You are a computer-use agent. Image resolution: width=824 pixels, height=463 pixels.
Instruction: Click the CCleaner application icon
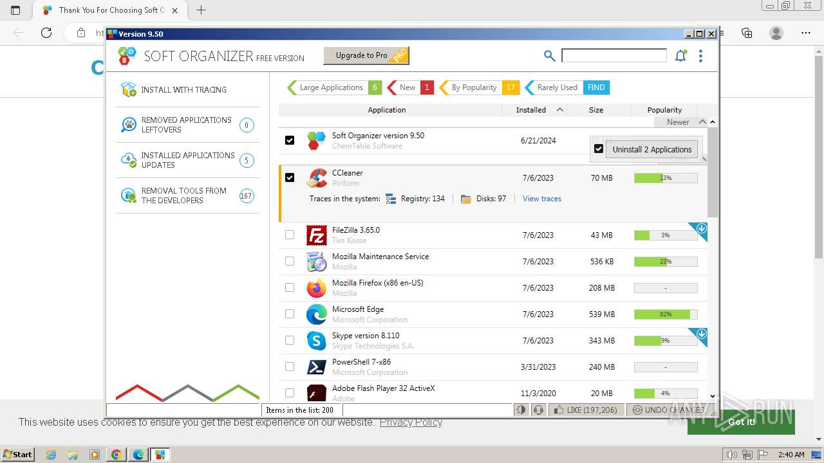317,178
